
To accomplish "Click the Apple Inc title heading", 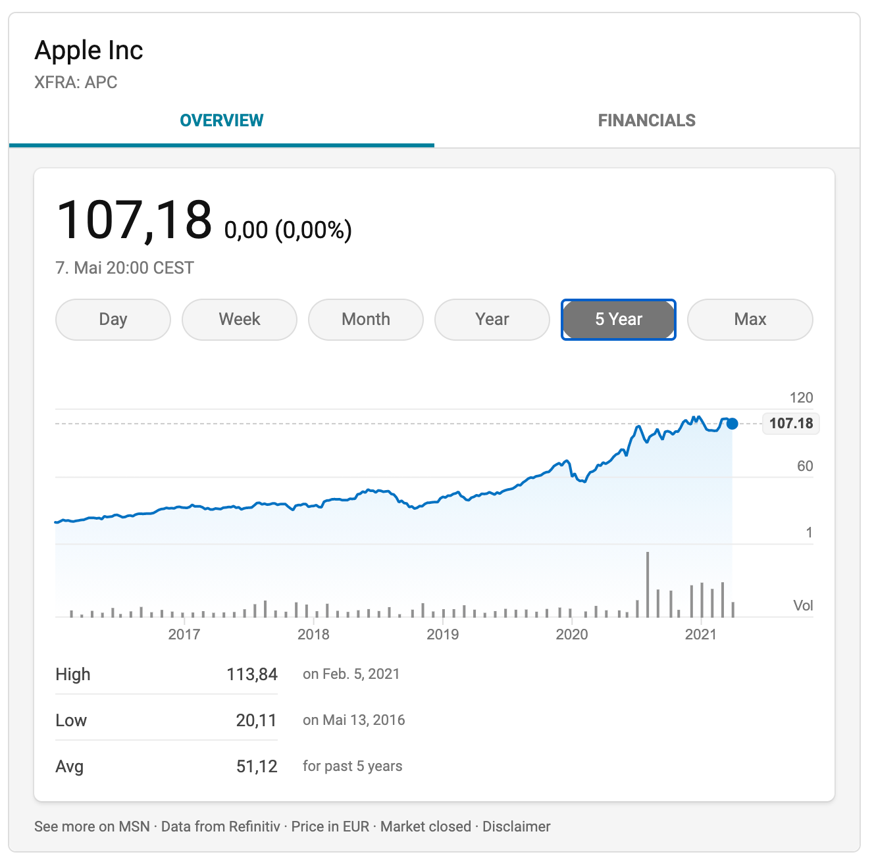I will [x=89, y=51].
